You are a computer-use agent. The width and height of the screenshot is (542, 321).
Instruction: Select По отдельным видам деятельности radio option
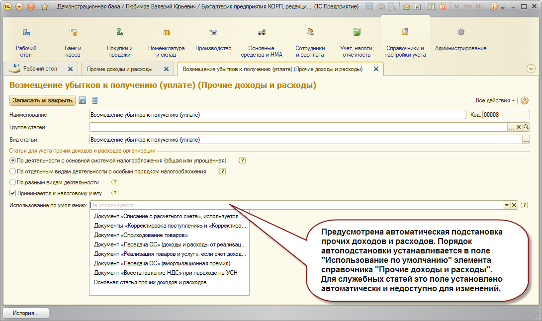click(13, 171)
